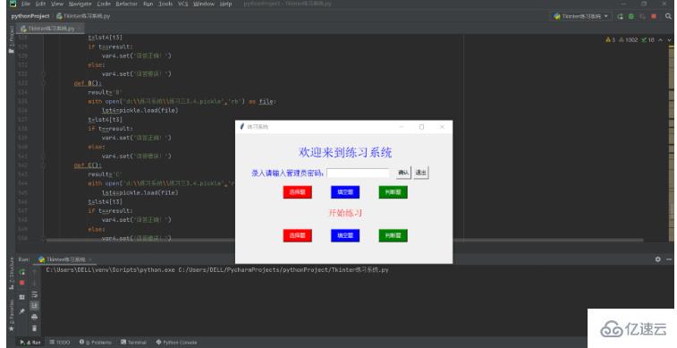
Task: Open the Tools menu
Action: (165, 4)
